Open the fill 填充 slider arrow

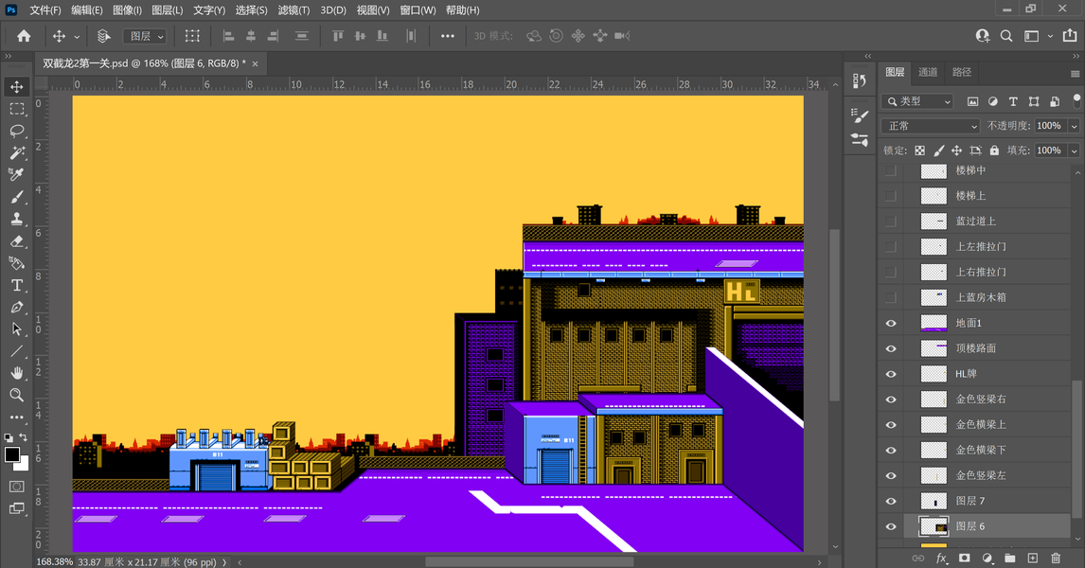point(1074,151)
